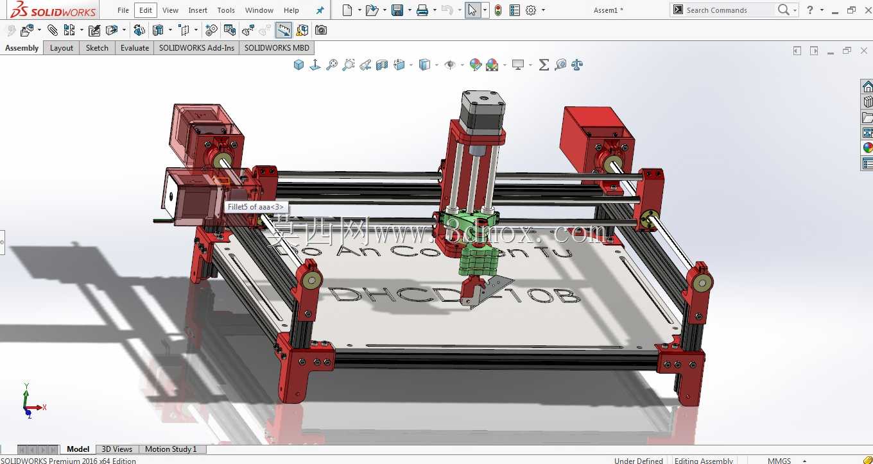Image resolution: width=873 pixels, height=464 pixels.
Task: Click the Mate paperclip icon
Action: tap(53, 30)
